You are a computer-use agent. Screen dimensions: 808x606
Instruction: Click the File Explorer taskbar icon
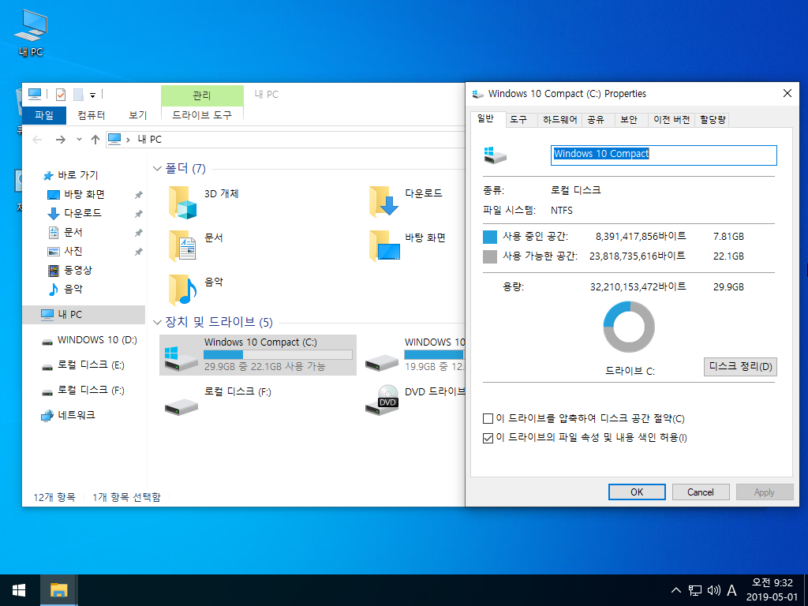(58, 590)
